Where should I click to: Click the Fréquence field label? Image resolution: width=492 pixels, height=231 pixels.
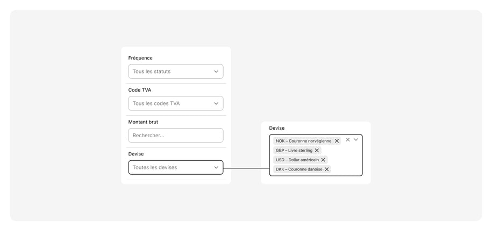coord(140,58)
